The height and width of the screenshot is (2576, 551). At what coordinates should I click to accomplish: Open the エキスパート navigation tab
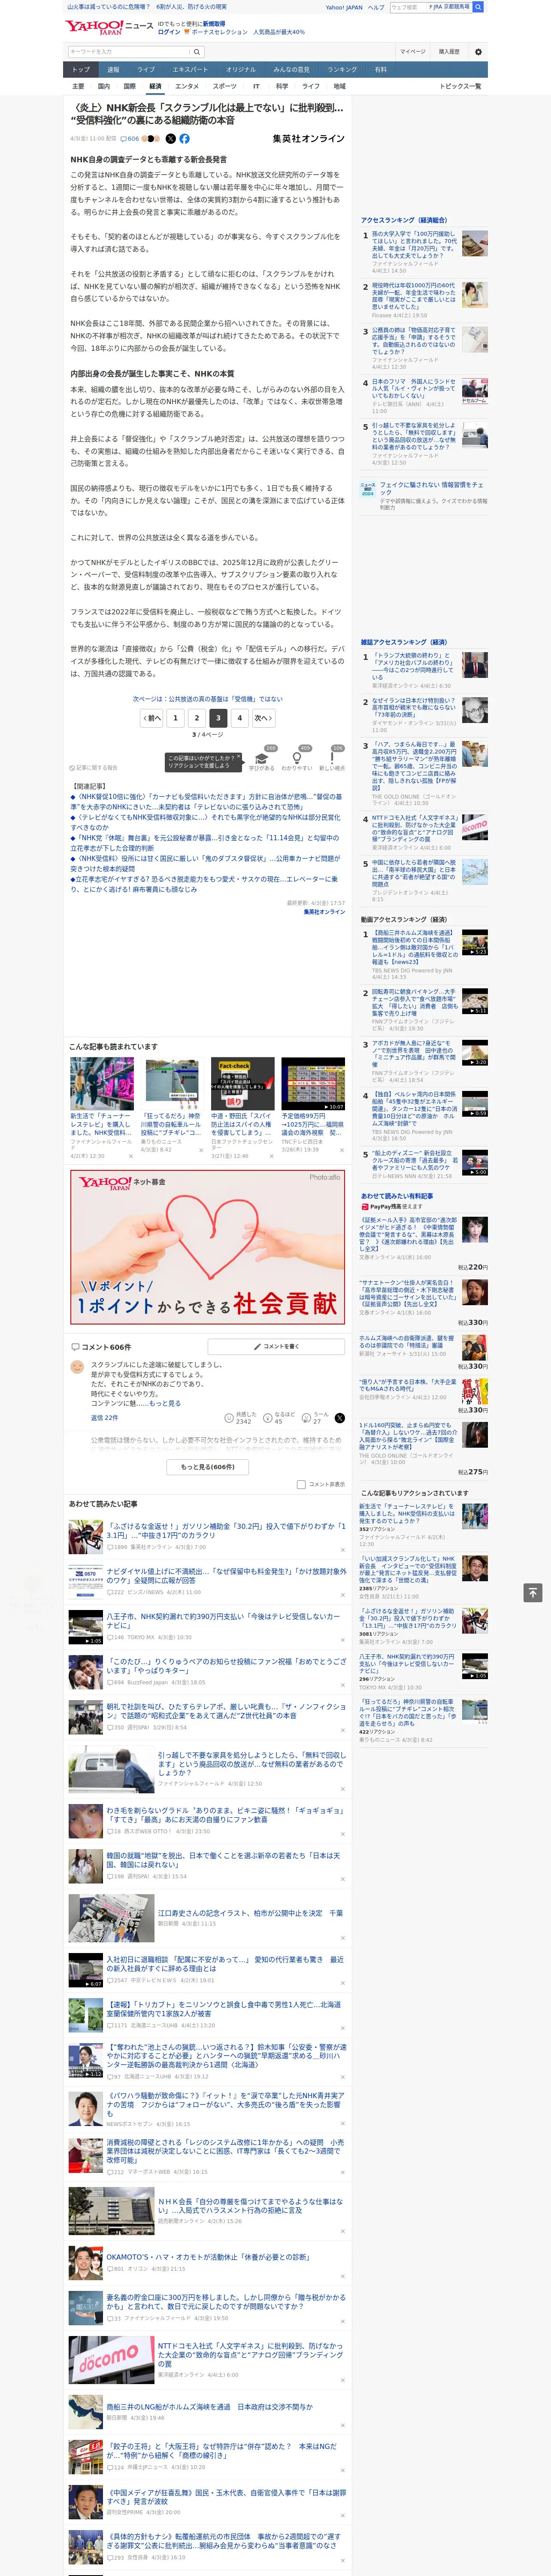click(190, 70)
